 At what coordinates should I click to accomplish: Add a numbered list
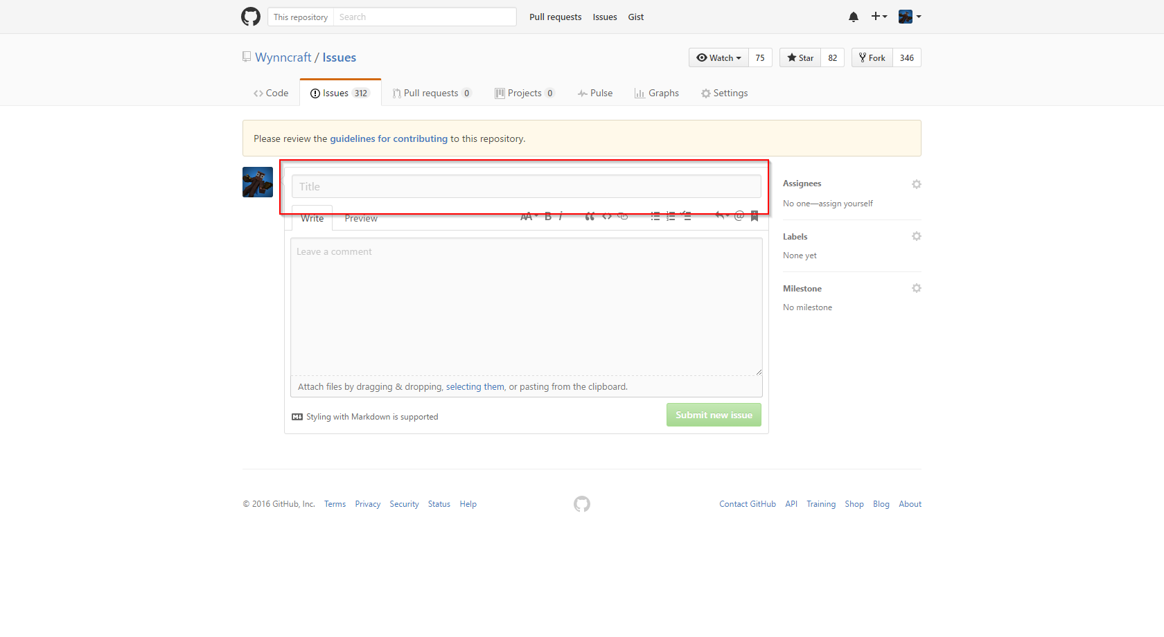coord(671,216)
